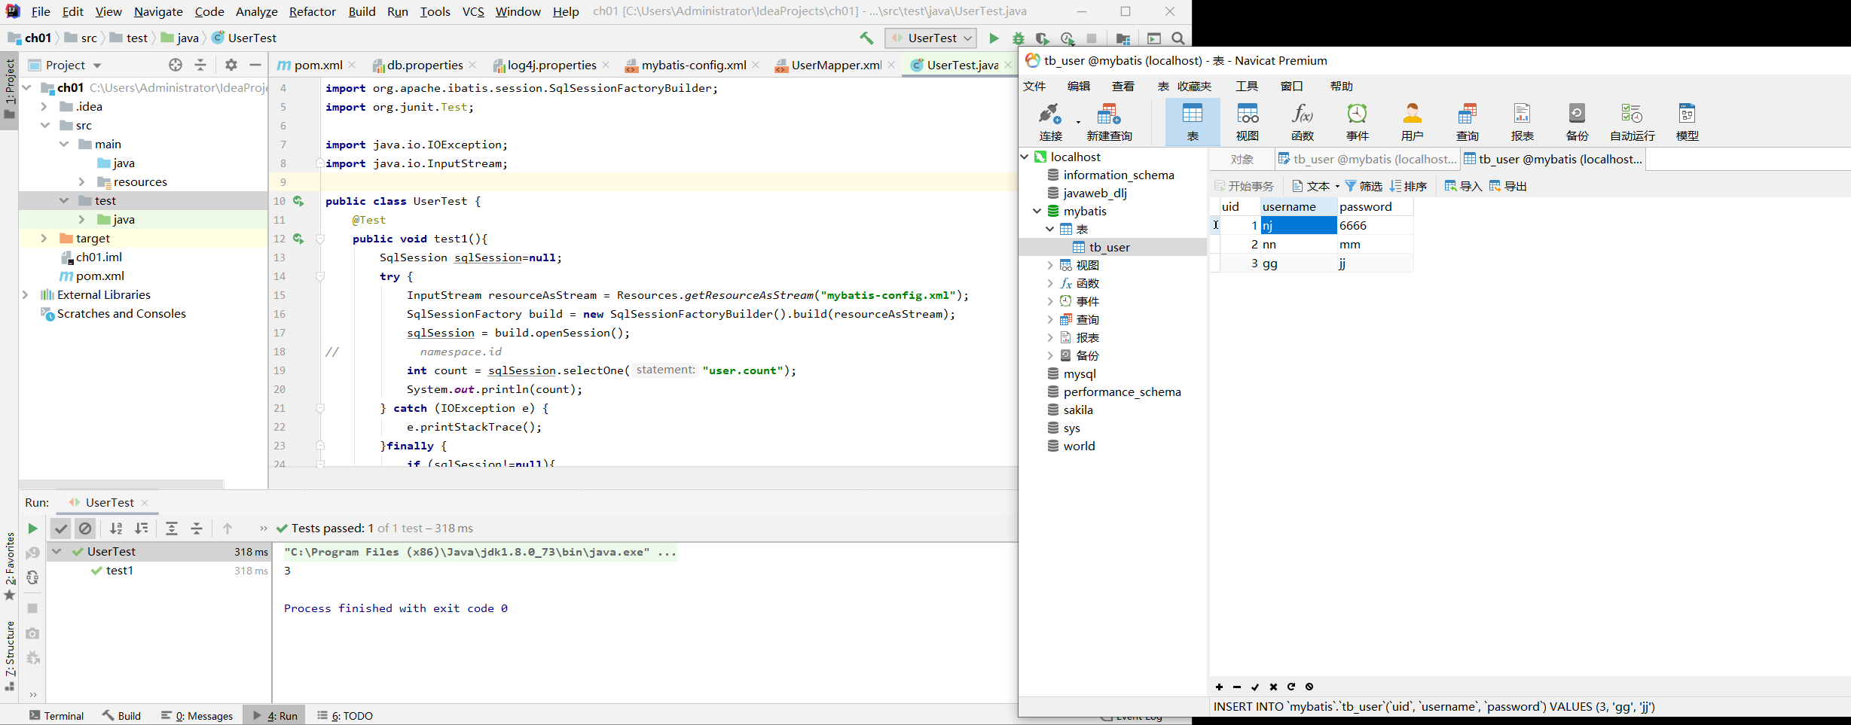Image resolution: width=1851 pixels, height=725 pixels.
Task: Open 模型 model icon in Navicat
Action: tap(1688, 121)
